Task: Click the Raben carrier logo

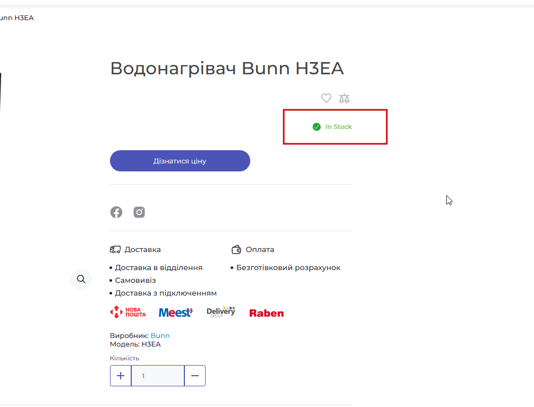Action: point(266,313)
